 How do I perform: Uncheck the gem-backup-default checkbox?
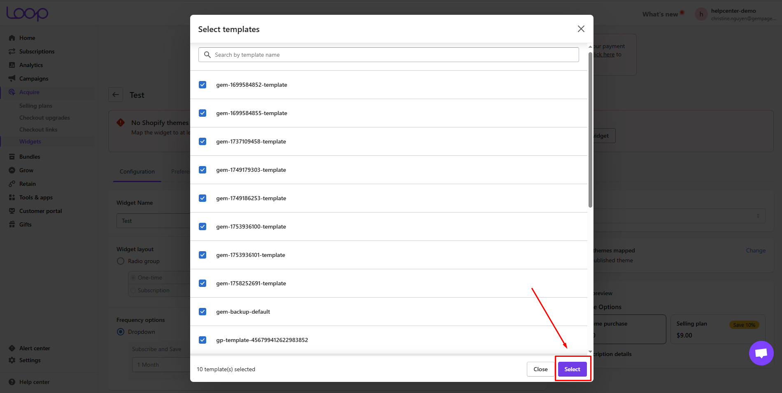(x=202, y=312)
